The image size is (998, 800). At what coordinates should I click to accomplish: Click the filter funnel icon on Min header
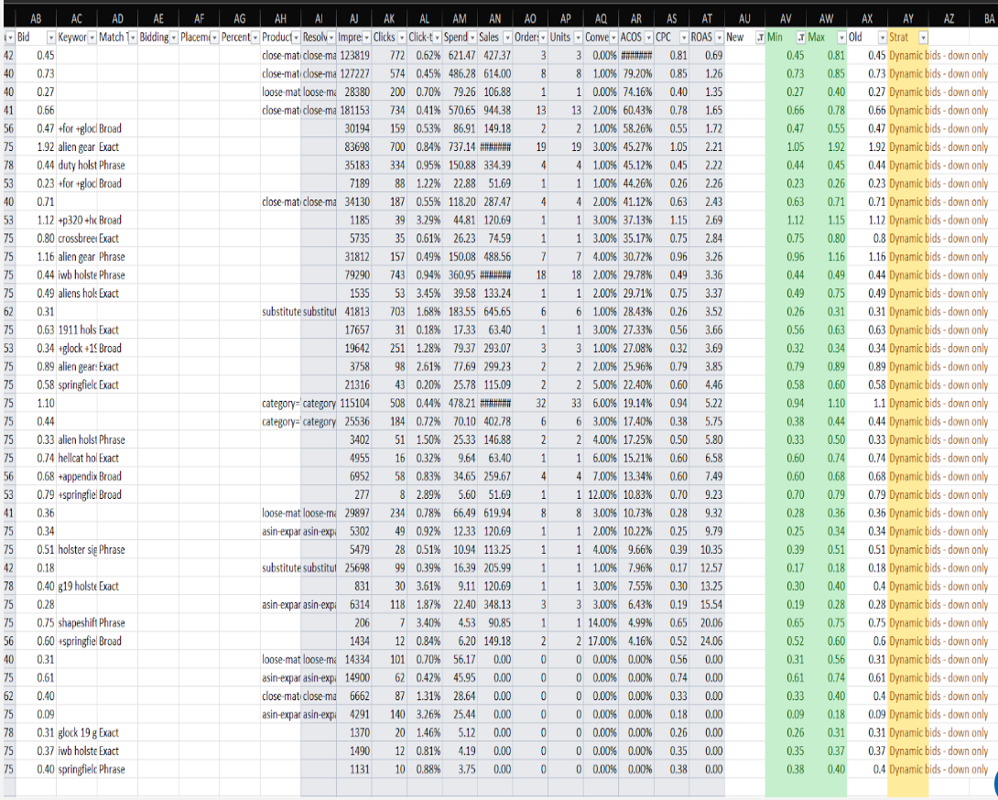coord(799,38)
